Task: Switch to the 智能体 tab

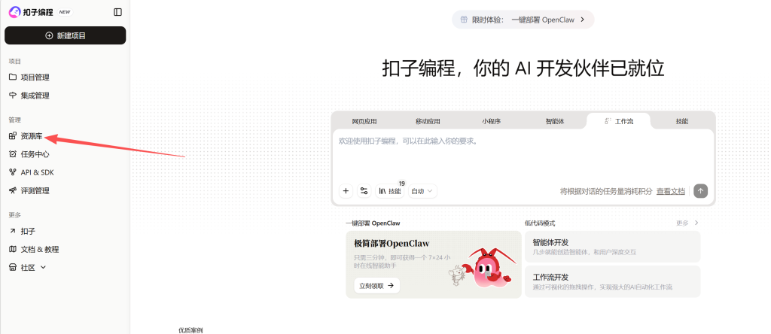Action: tap(555, 121)
